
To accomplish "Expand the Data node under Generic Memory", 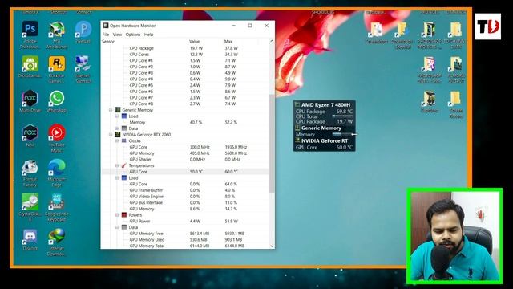I will tap(117, 128).
